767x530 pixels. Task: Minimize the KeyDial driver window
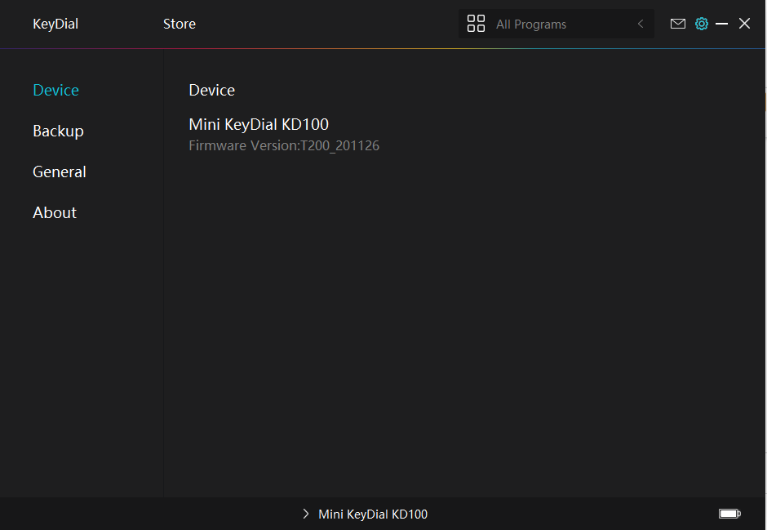721,24
